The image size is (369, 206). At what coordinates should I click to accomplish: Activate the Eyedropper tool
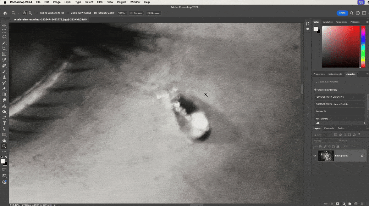coord(4,60)
